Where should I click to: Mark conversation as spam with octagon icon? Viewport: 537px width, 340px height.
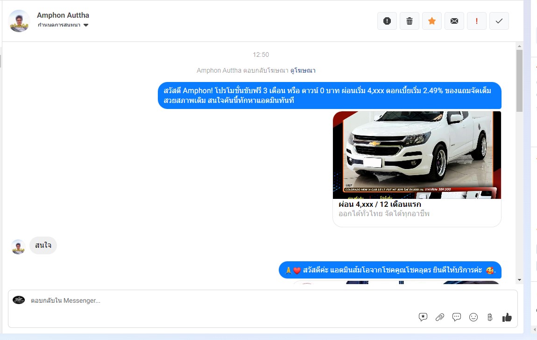coord(387,21)
